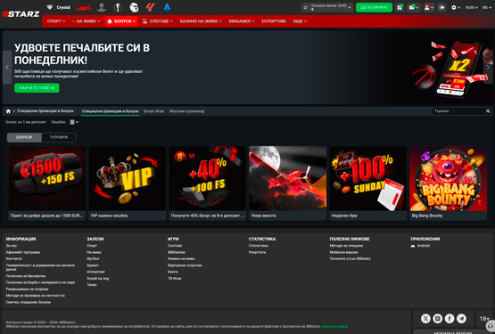Click the Контакти footer link
This screenshot has height=334, width=495.
point(14,258)
